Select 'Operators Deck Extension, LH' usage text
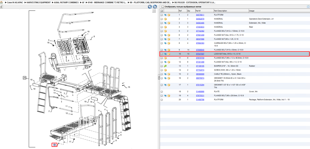Screen dimensions: 310x149 coord(261,19)
